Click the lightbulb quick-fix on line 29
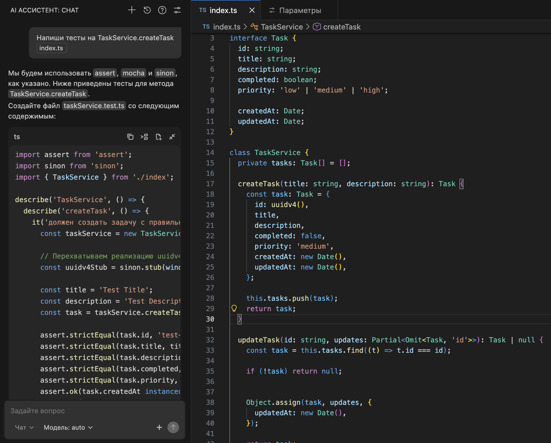Viewport: 551px width, 443px height. [x=234, y=309]
